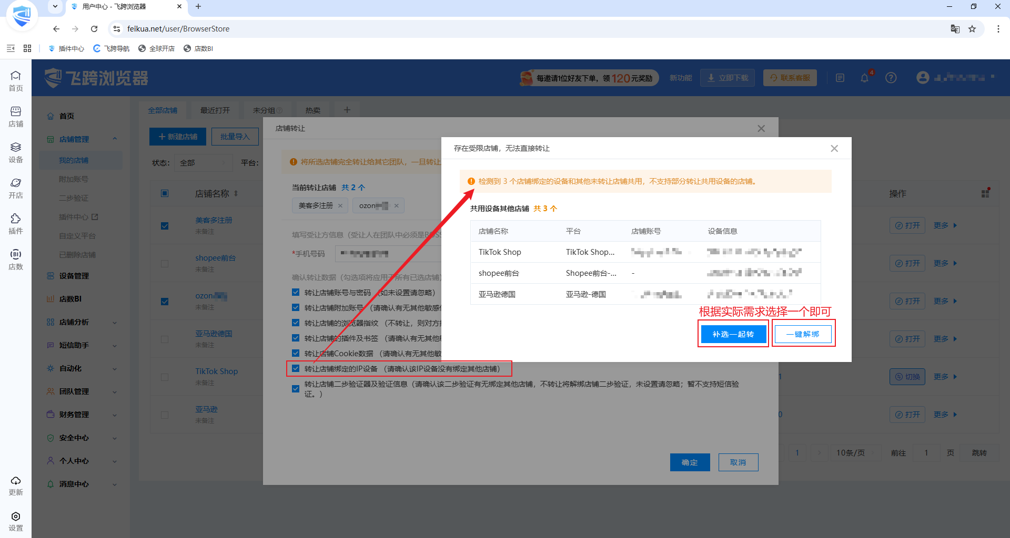This screenshot has height=538, width=1010.
Task: Switch to the 未分组 tab
Action: tap(268, 110)
